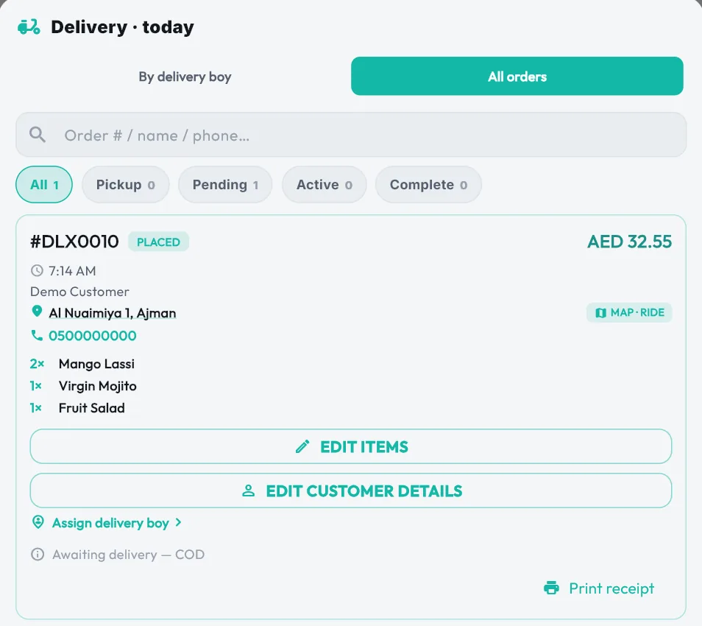Click the 2× quantity for Mango Lassi
The width and height of the screenshot is (702, 626).
(x=37, y=364)
